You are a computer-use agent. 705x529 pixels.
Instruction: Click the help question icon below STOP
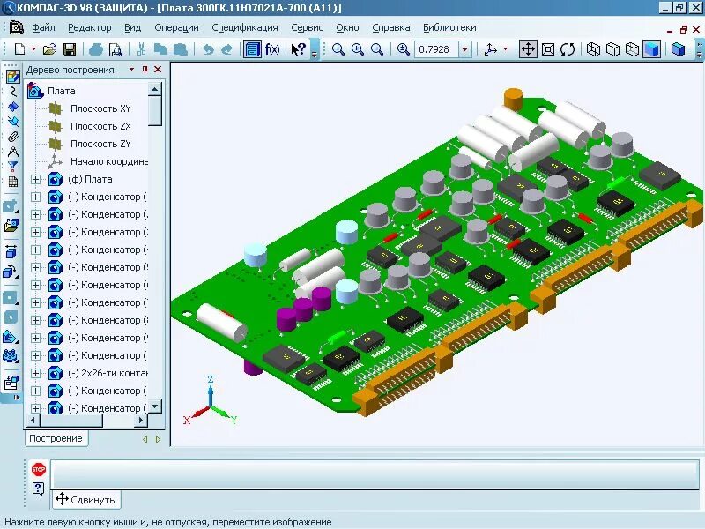pyautogui.click(x=39, y=488)
